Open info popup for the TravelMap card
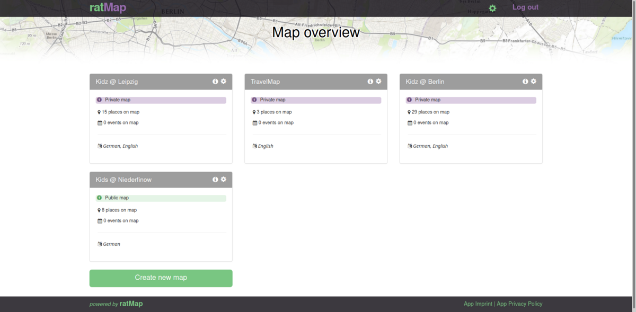Image resolution: width=636 pixels, height=312 pixels. click(370, 81)
